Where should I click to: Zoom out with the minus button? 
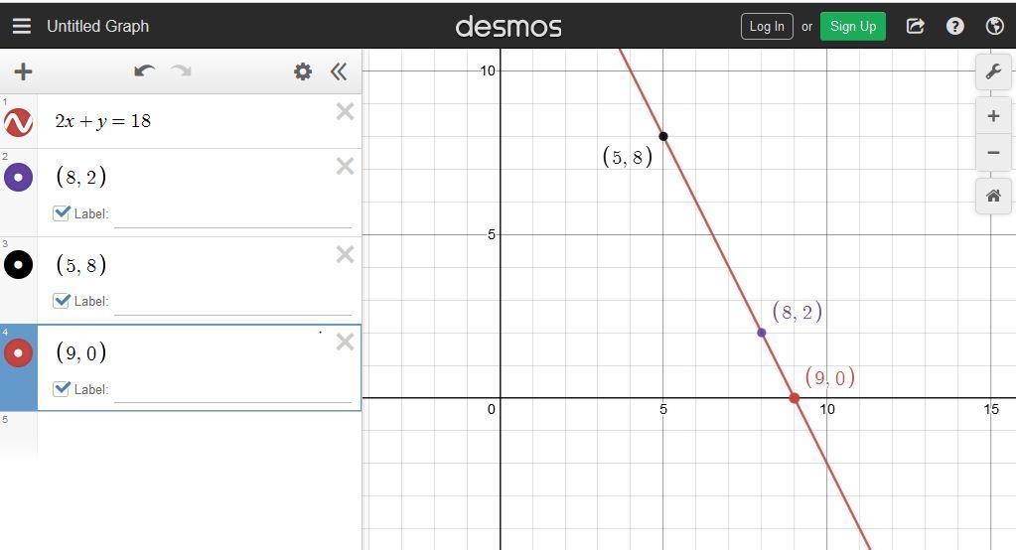993,153
